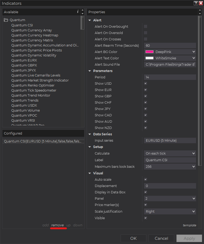The height and width of the screenshot is (244, 204).
Task: Uncheck Show USD checkbox
Action: click(146, 83)
